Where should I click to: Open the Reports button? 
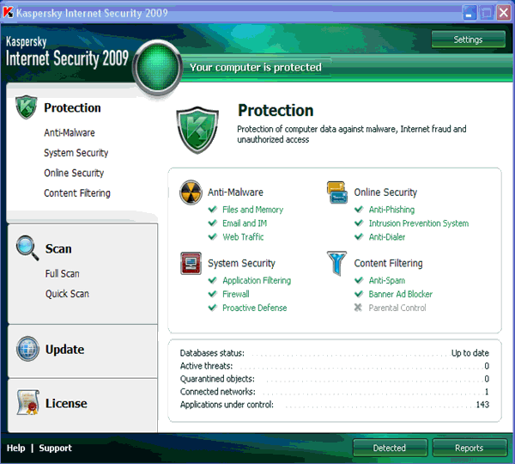469,448
